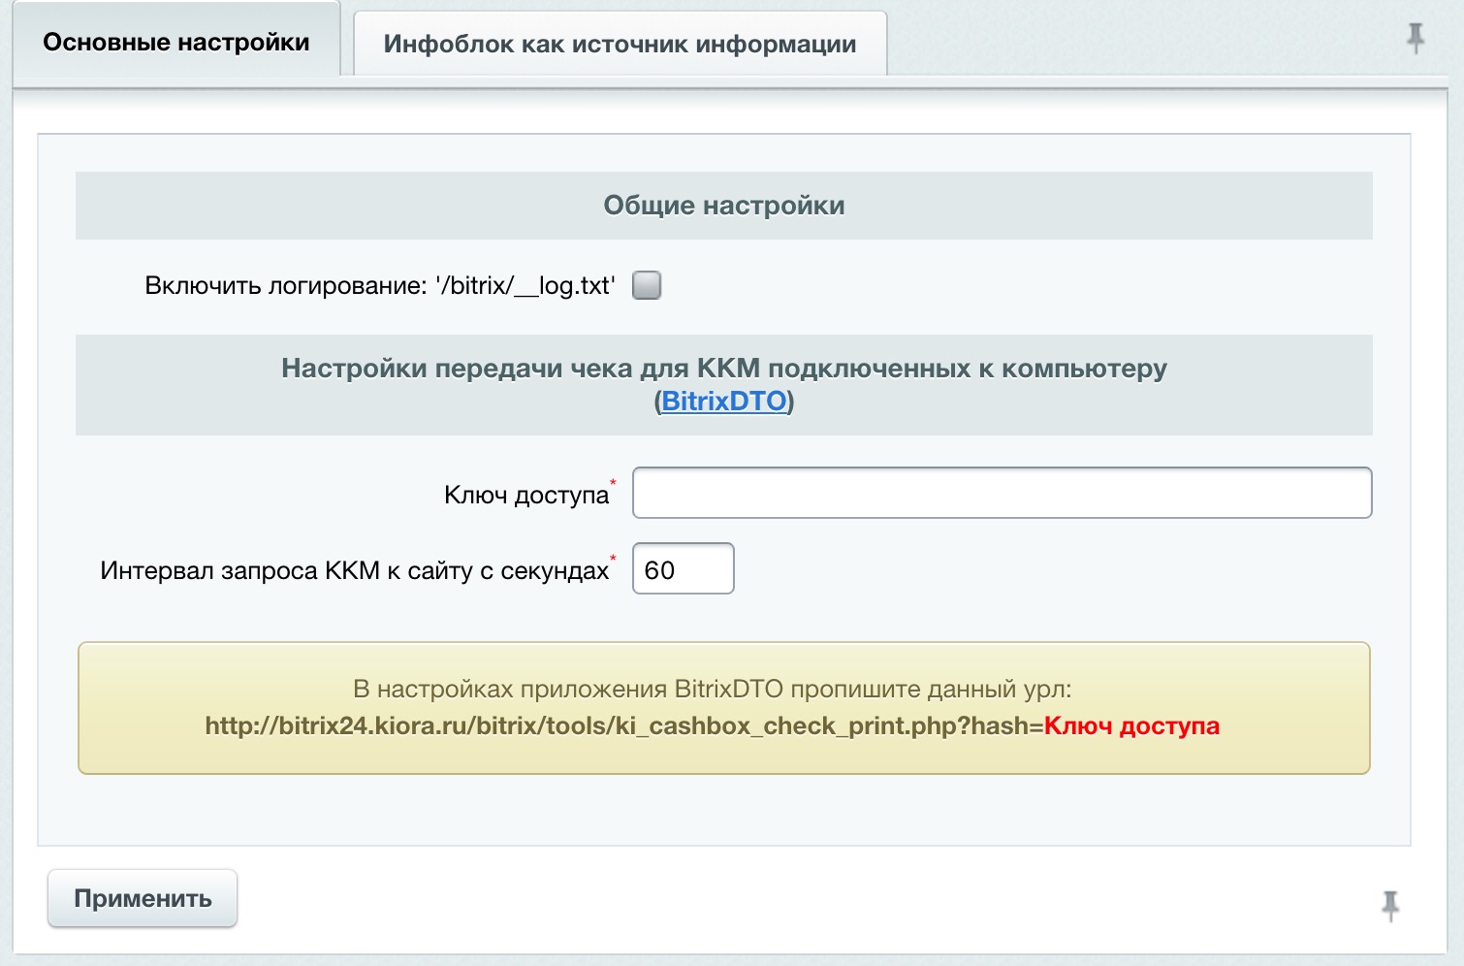
Task: Click the Общие настройки section header
Action: [723, 206]
